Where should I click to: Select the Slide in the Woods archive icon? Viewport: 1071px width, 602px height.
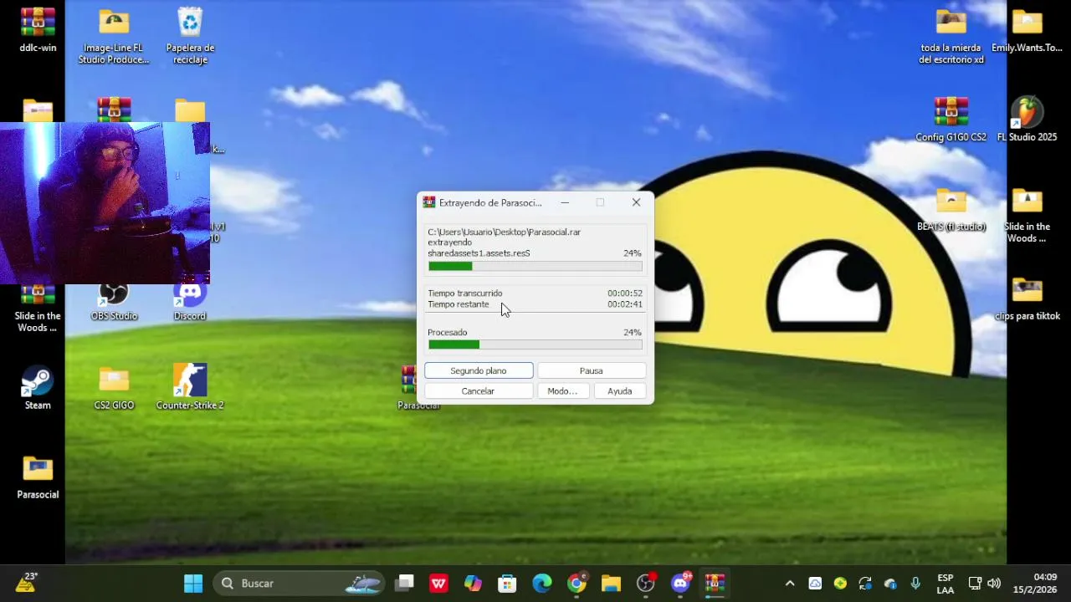tap(38, 309)
